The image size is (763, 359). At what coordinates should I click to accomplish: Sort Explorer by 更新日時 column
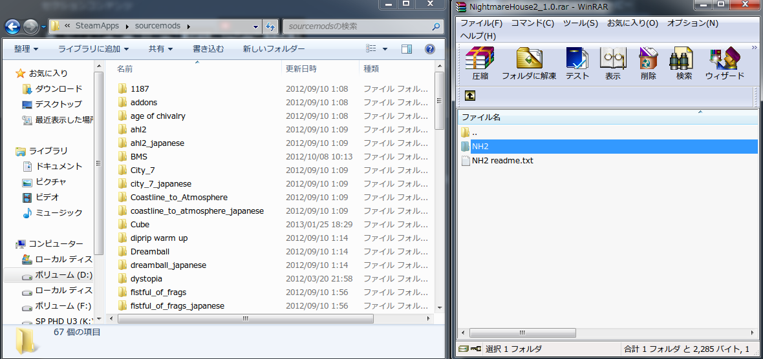[x=320, y=69]
